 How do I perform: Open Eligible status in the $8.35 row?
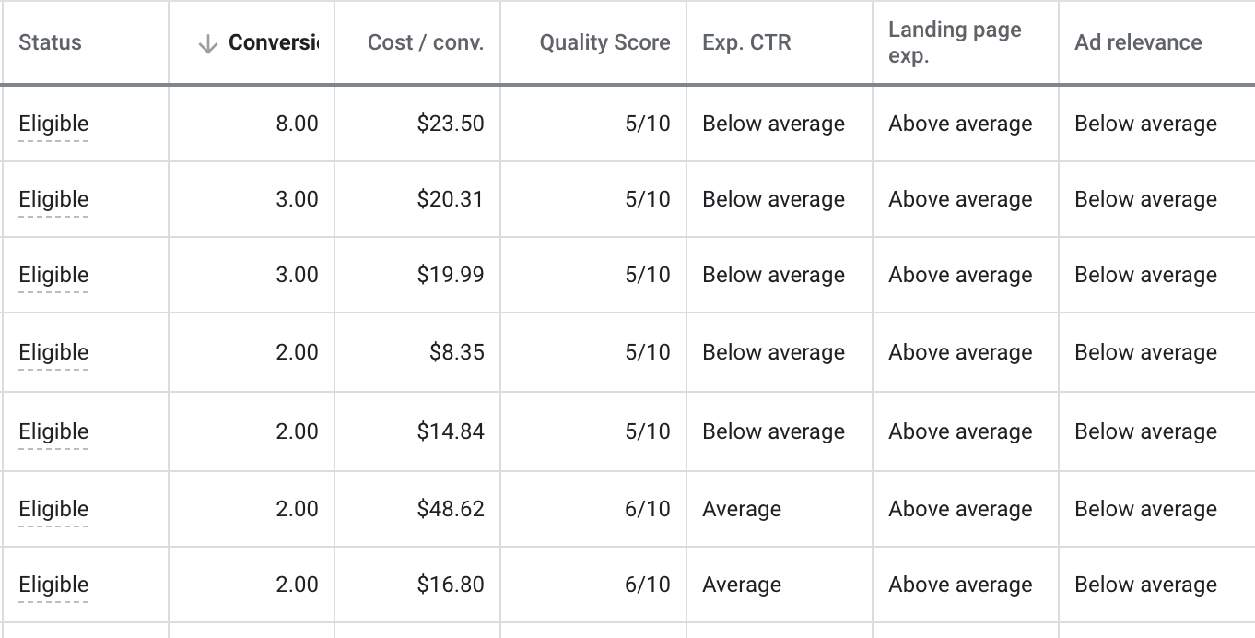pos(53,352)
